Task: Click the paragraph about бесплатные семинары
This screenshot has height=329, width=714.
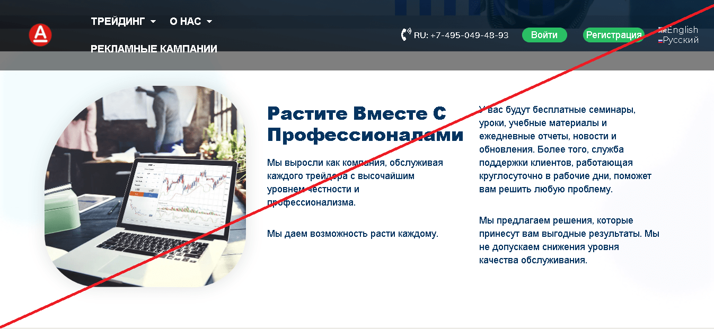Action: point(565,149)
